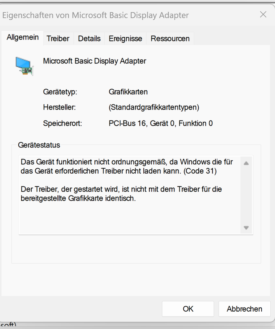Screen dimensions: 275x329
Task: Click the Abbrechen button
Action: [245, 309]
